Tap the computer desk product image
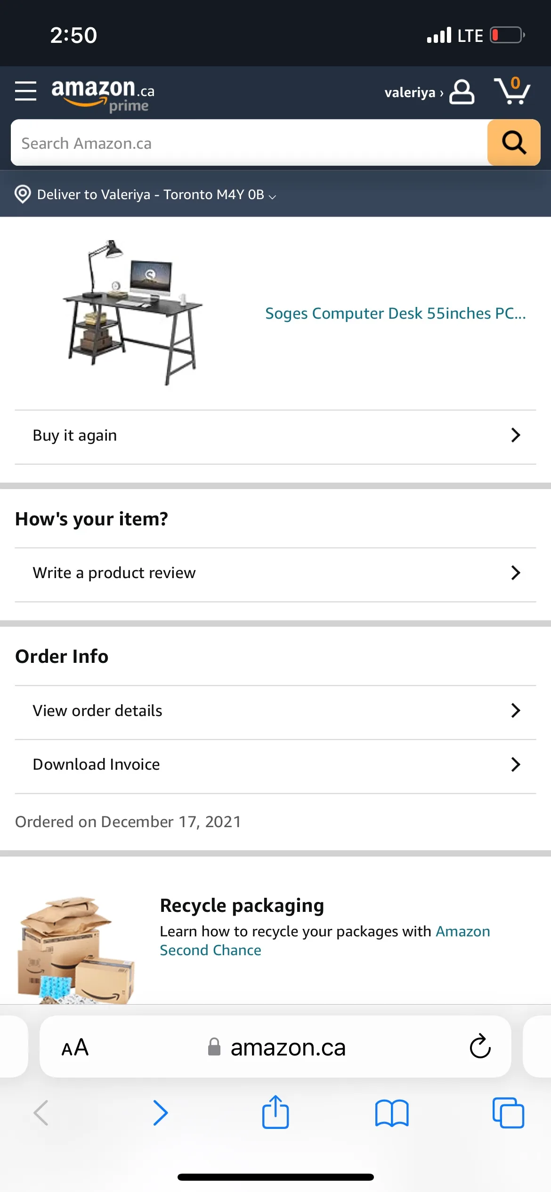This screenshot has width=551, height=1192. point(133,312)
